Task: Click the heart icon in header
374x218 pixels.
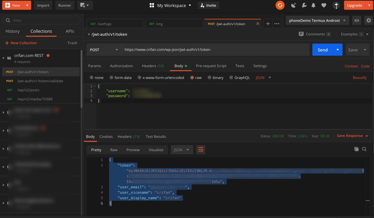Action: point(324,5)
